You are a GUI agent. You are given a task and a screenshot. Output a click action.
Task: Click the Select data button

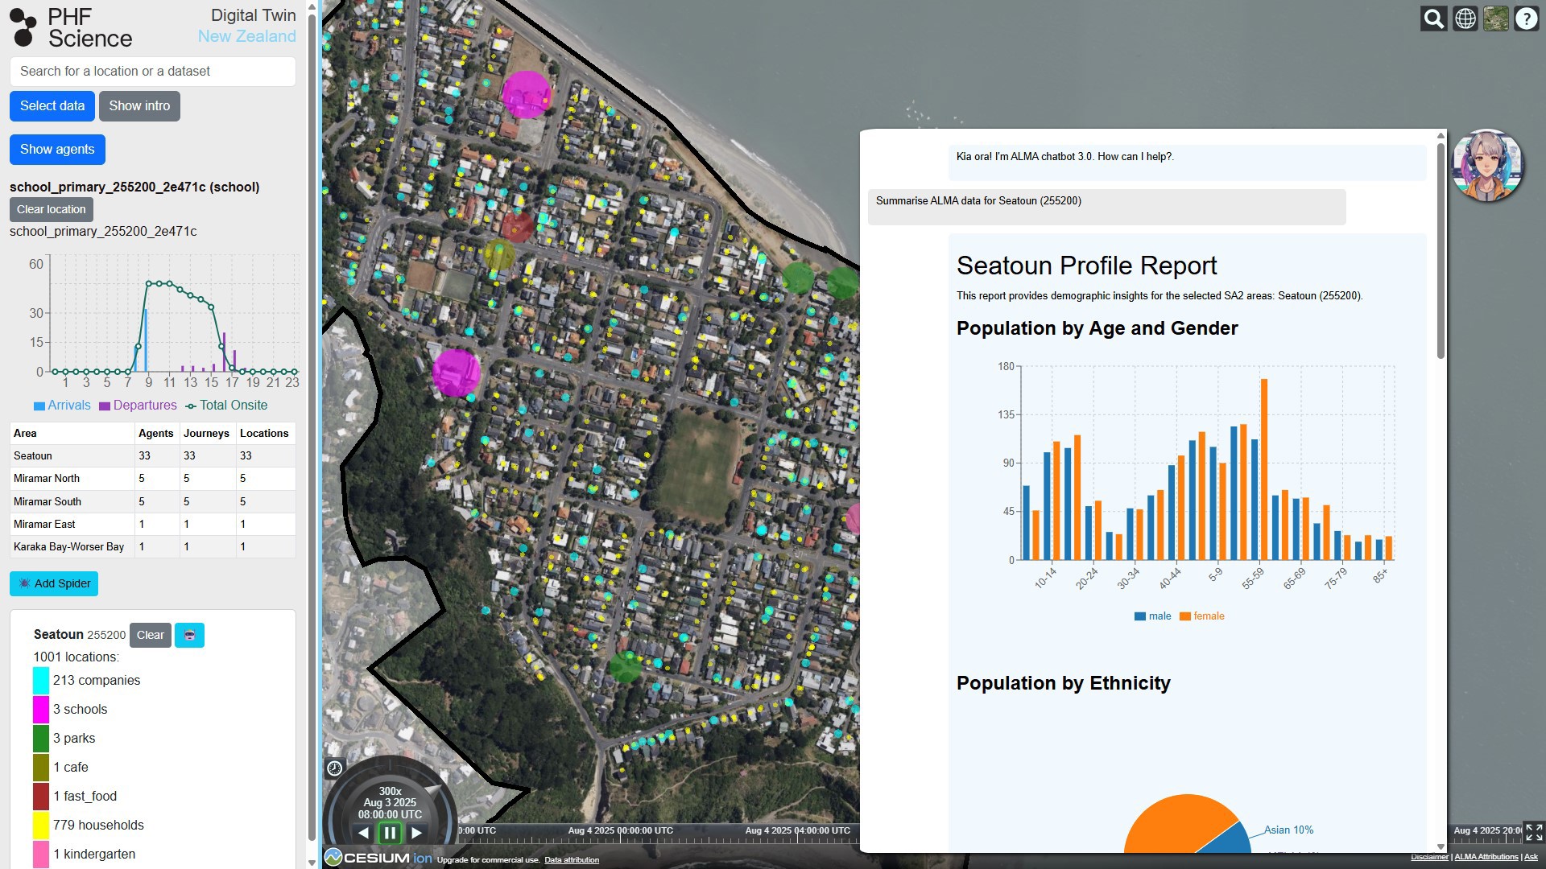coord(52,106)
